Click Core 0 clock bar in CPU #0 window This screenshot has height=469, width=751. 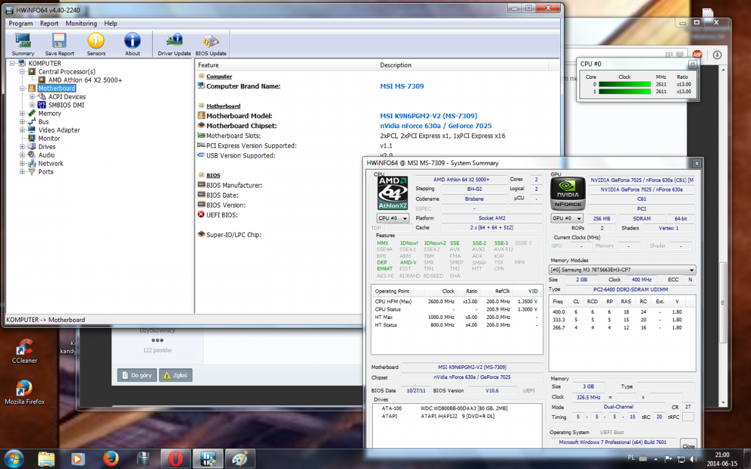click(x=625, y=84)
